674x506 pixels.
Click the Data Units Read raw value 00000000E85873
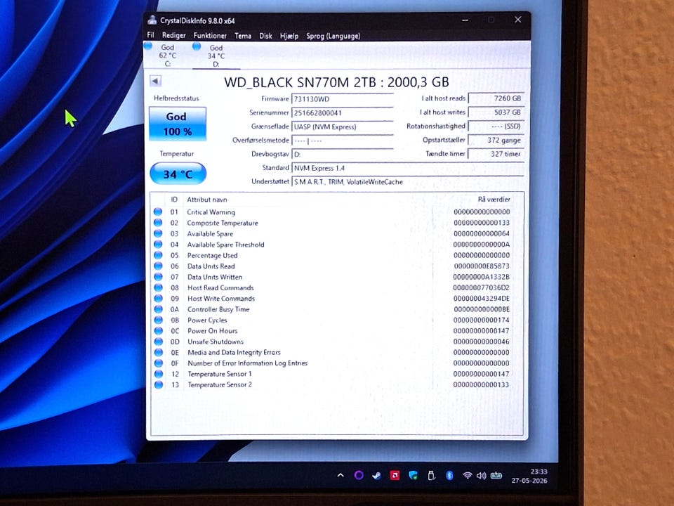[x=482, y=266]
